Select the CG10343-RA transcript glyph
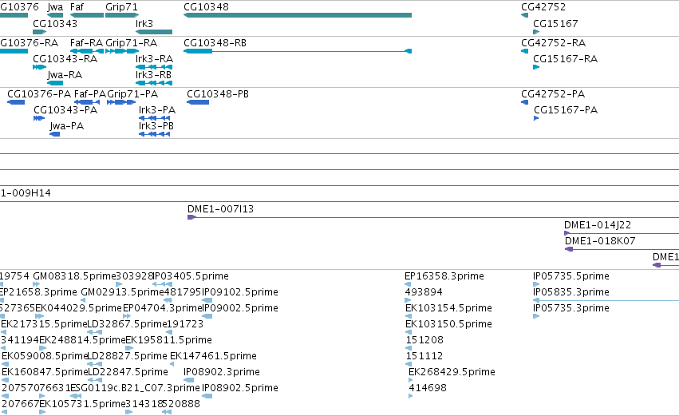 point(39,67)
